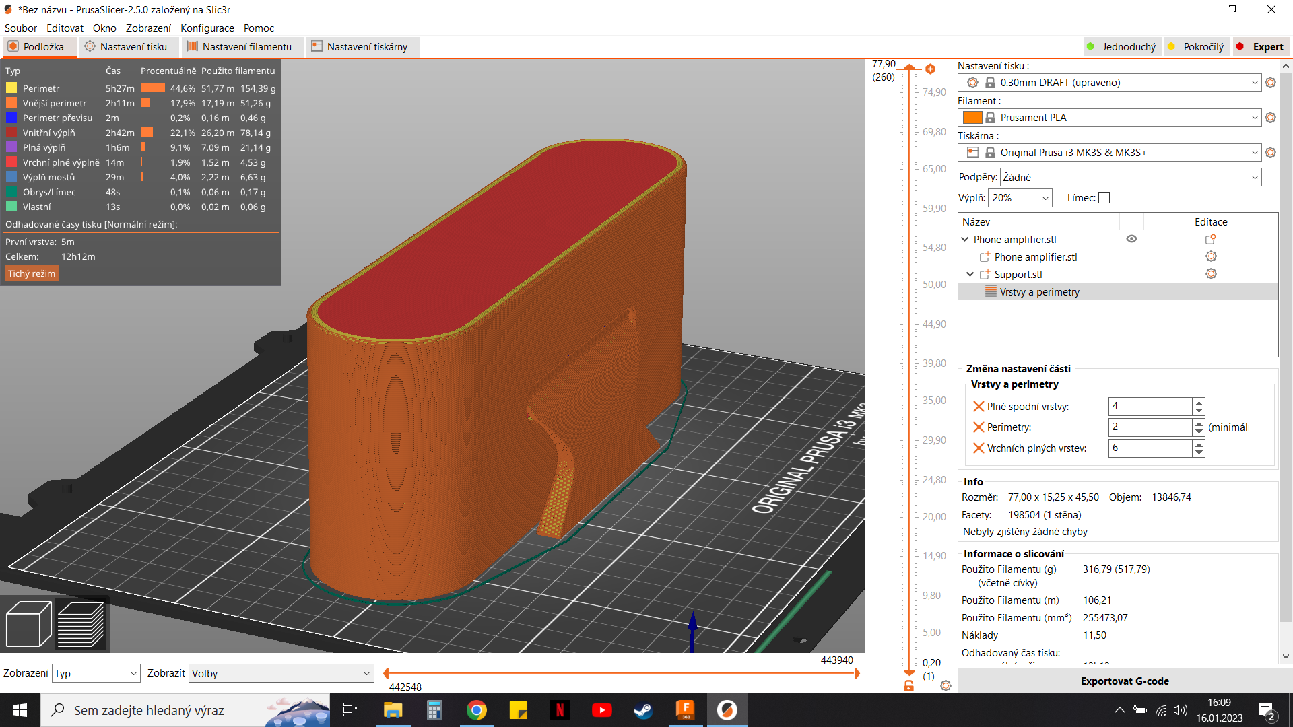Open the Soubor menu
The height and width of the screenshot is (727, 1293).
pos(21,28)
